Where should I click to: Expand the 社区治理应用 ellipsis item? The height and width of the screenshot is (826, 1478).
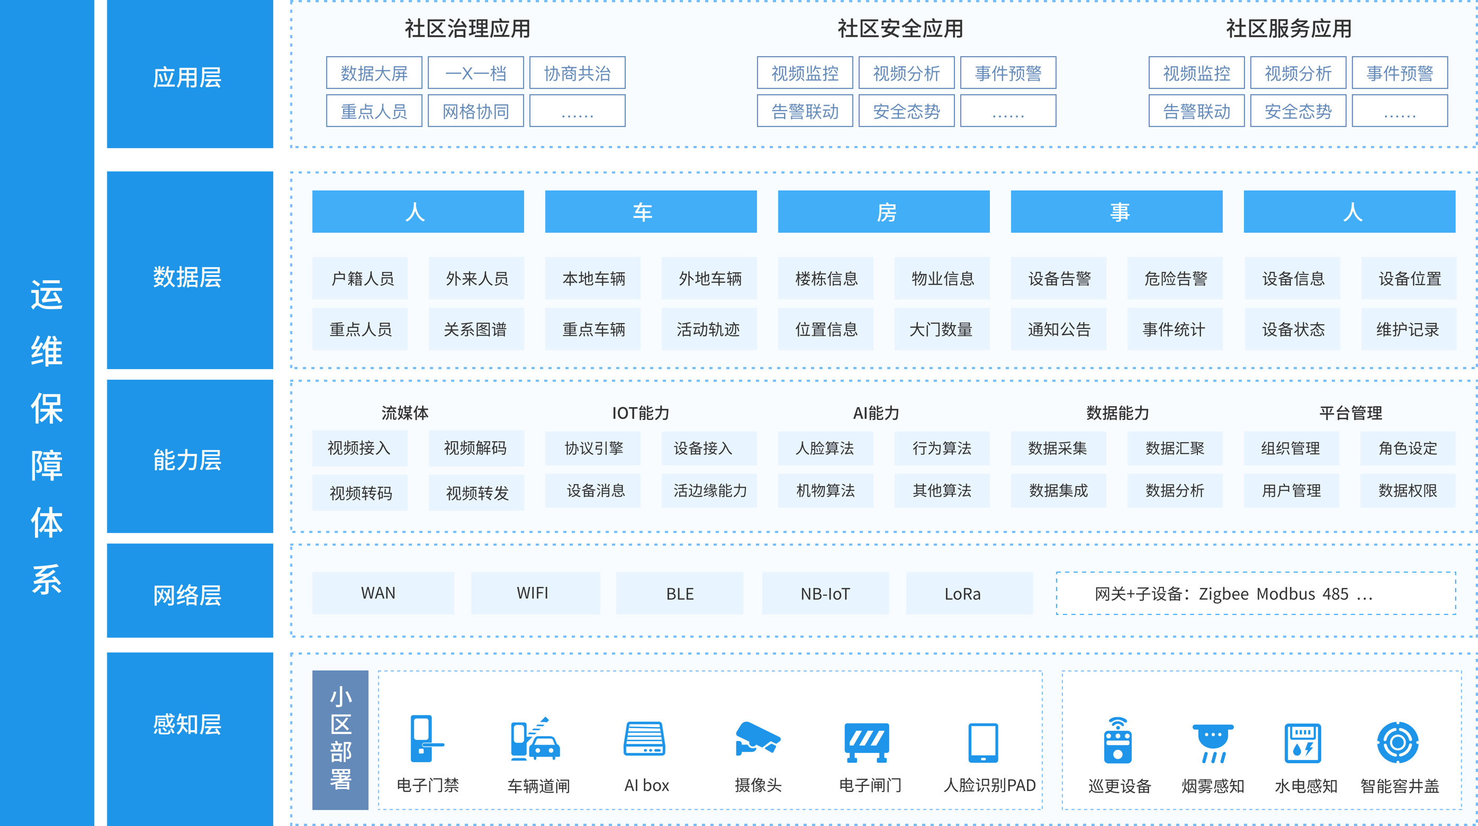coord(576,111)
